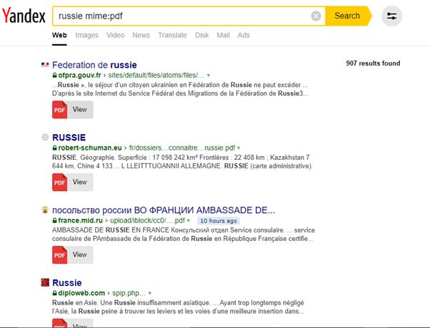430x328 pixels.
Task: Open the Translate tab
Action: click(x=172, y=36)
